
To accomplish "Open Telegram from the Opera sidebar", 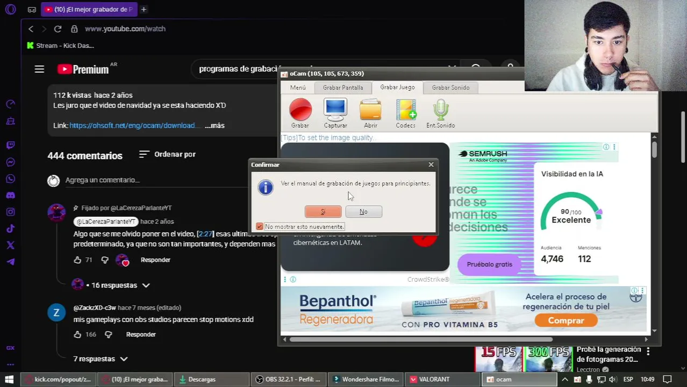I will (10, 262).
